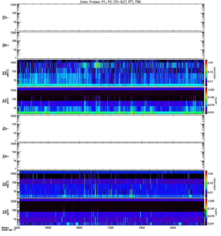Click the "0800" time axis label

pos(79,228)
